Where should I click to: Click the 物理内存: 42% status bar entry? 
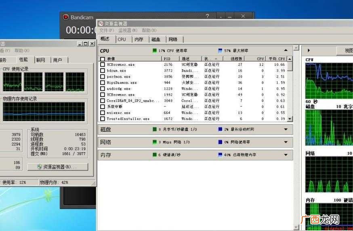click(54, 183)
